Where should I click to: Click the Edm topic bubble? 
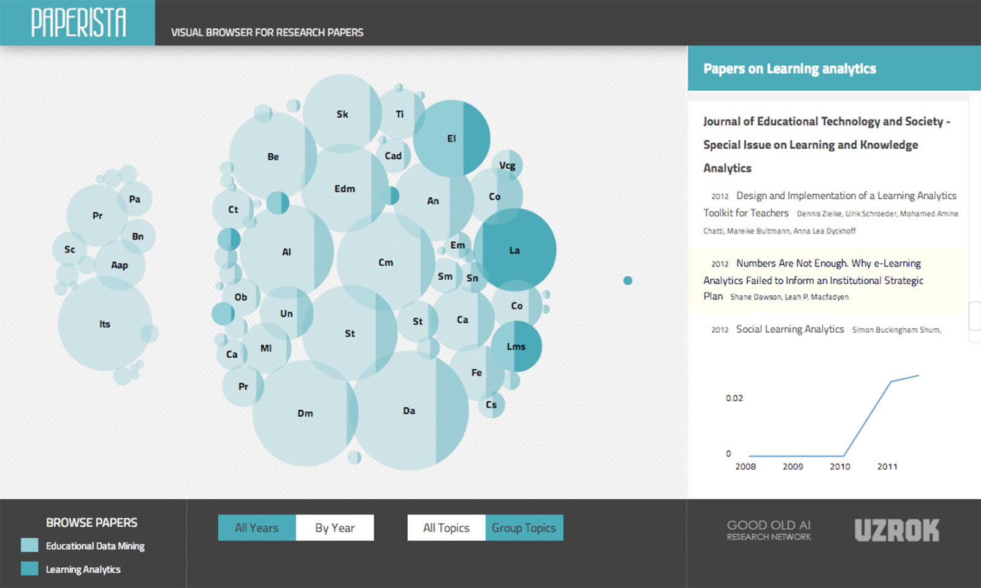pos(345,189)
